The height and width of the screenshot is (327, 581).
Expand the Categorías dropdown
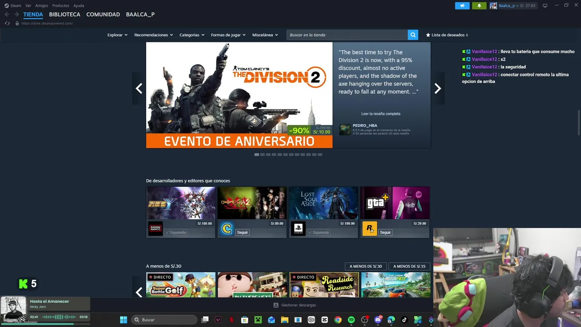pyautogui.click(x=192, y=35)
